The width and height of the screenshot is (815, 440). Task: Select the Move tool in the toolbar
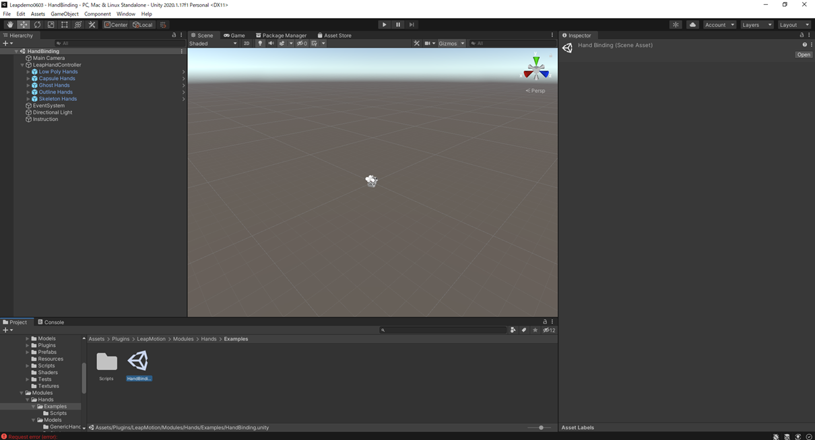click(x=24, y=25)
